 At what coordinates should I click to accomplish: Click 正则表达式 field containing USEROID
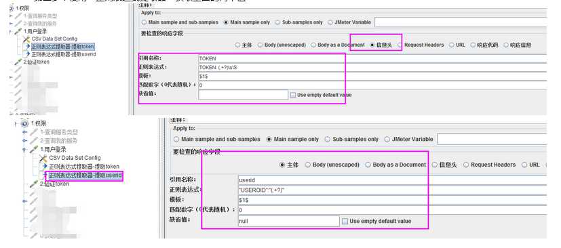click(x=393, y=190)
